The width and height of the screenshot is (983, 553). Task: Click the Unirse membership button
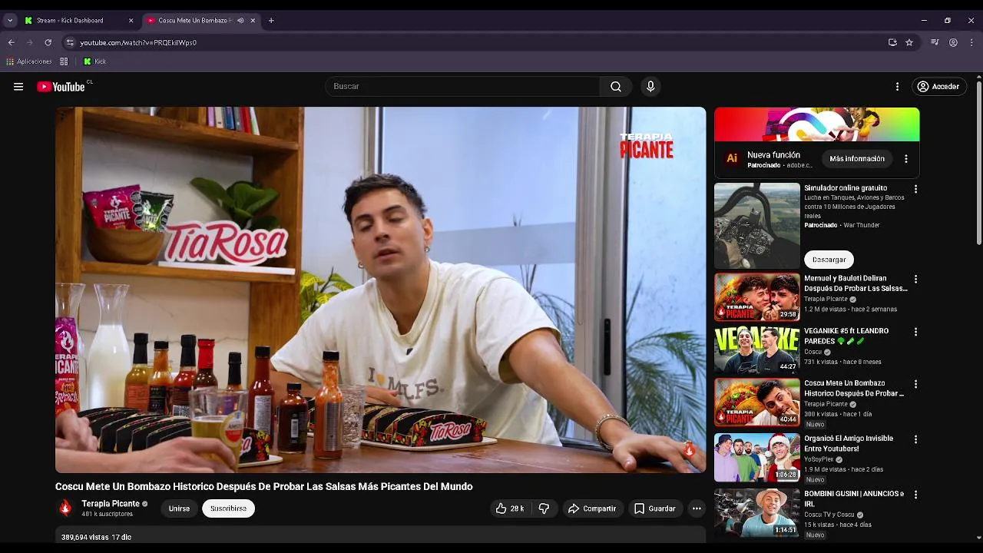[179, 508]
